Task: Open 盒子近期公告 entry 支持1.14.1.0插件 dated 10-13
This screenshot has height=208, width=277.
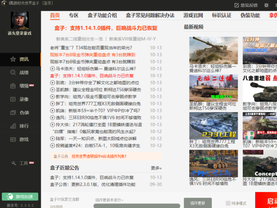Action: 92,177
